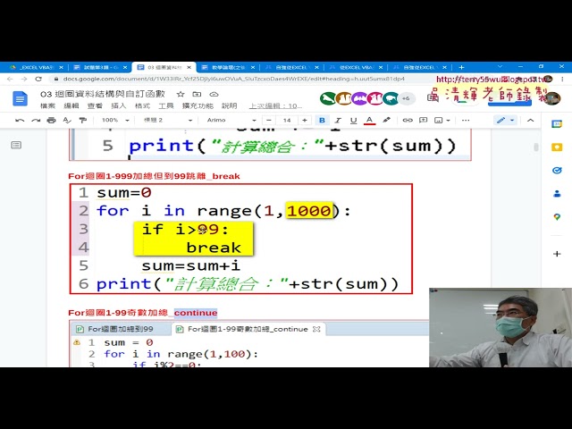Show the document outline panel
The image size is (572, 429).
coord(16,145)
